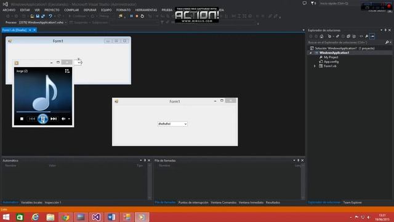Open file using toolbar folder icon
This screenshot has height=222, width=394.
click(32, 16)
